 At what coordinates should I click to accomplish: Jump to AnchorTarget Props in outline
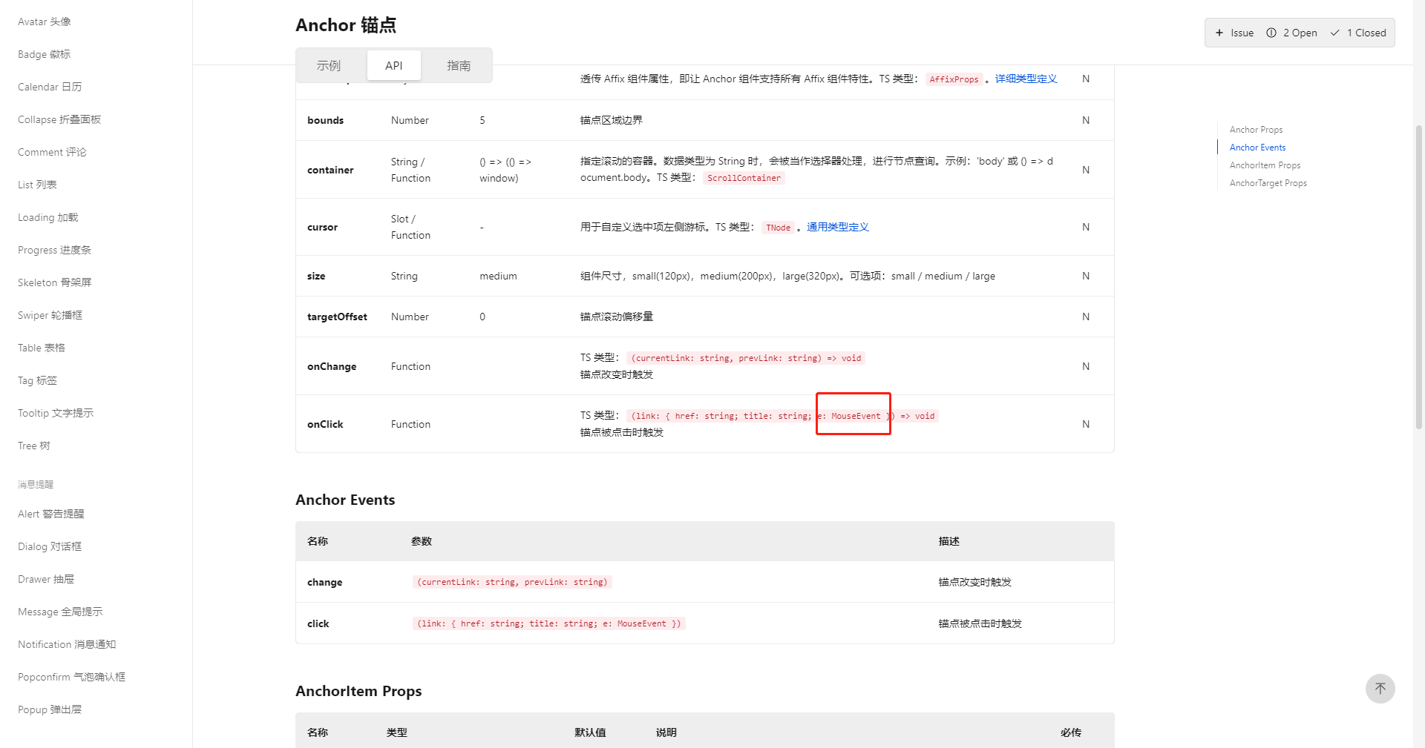(x=1268, y=183)
